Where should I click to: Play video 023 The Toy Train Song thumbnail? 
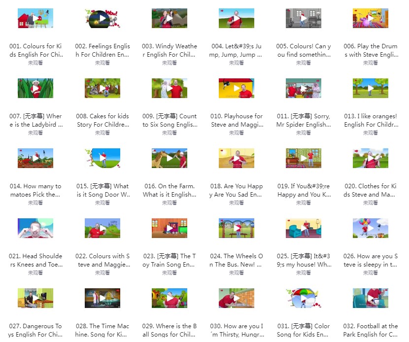(x=170, y=228)
